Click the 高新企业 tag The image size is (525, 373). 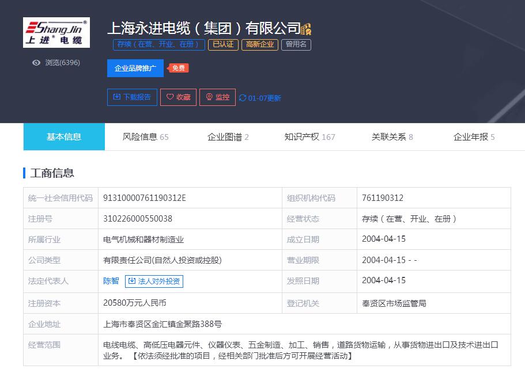(260, 44)
